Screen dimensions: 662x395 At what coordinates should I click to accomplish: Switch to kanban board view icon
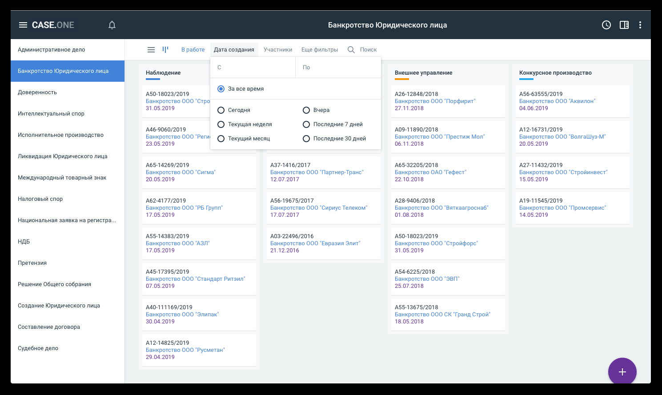tap(165, 50)
